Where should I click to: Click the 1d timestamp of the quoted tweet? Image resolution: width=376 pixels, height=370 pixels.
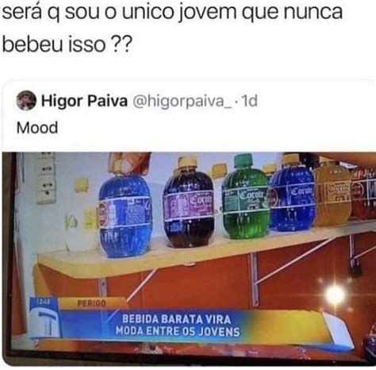pos(250,101)
